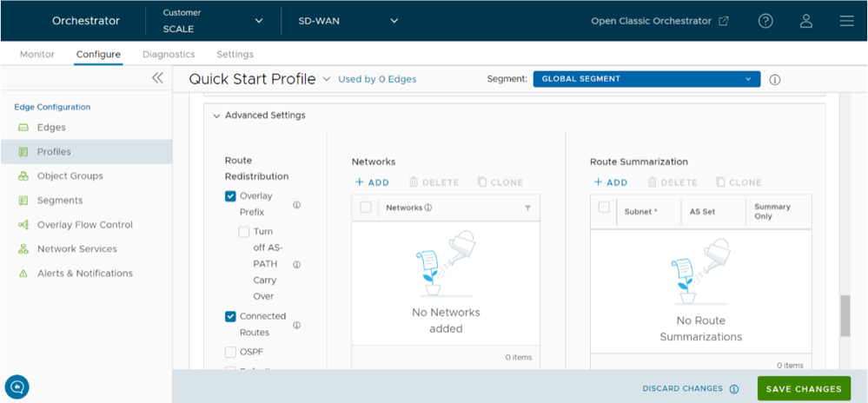The image size is (868, 403).
Task: Uncheck the Overlay Prefix checkbox
Action: click(230, 196)
